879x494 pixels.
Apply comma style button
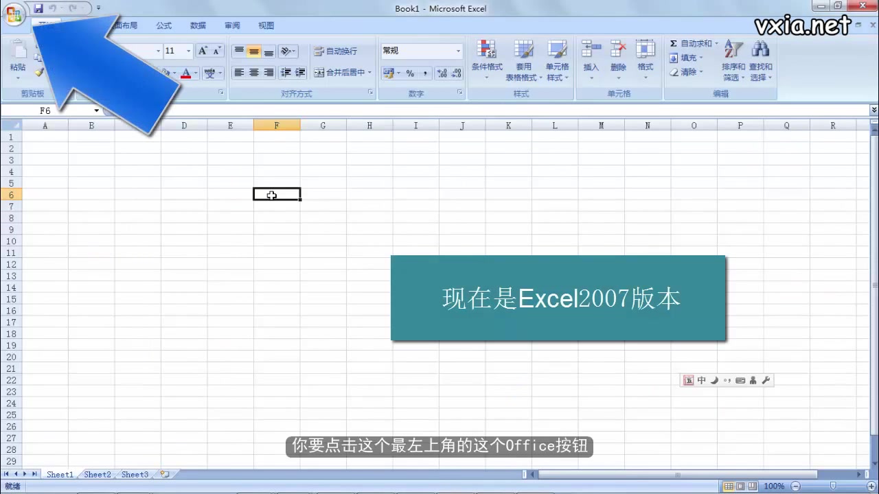click(x=425, y=73)
